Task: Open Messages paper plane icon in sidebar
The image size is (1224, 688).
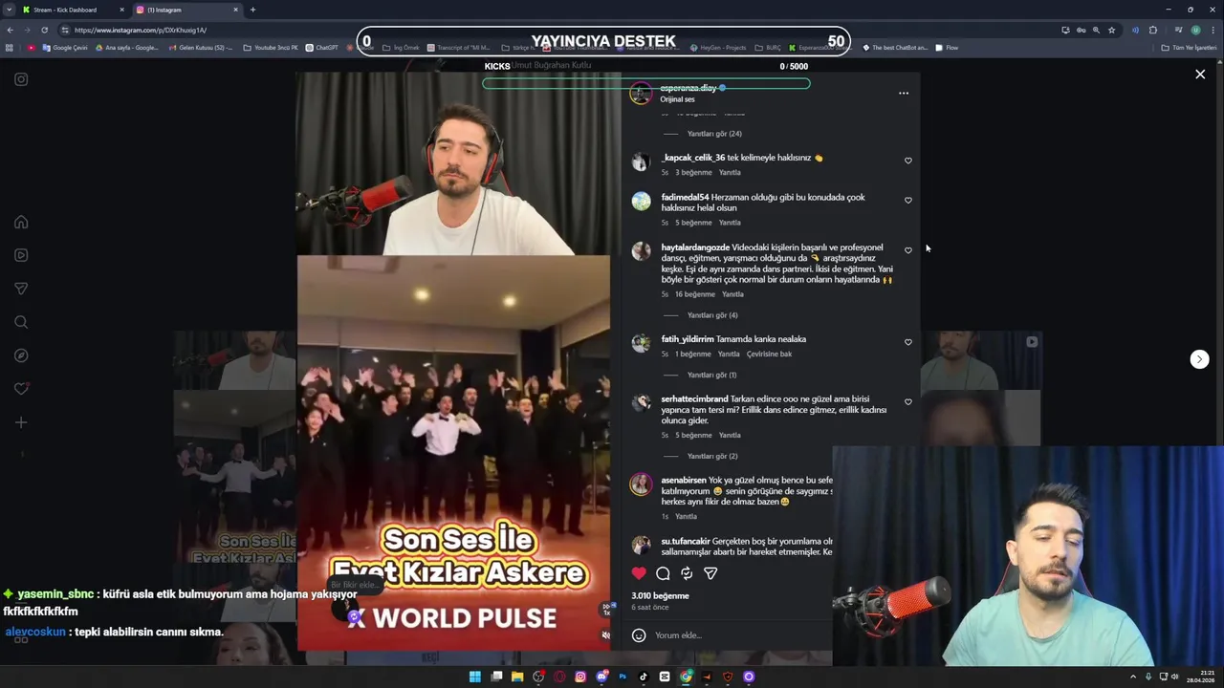Action: [x=21, y=289]
